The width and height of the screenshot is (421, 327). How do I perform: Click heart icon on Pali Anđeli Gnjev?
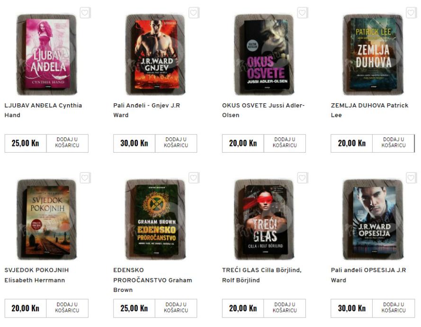click(194, 13)
